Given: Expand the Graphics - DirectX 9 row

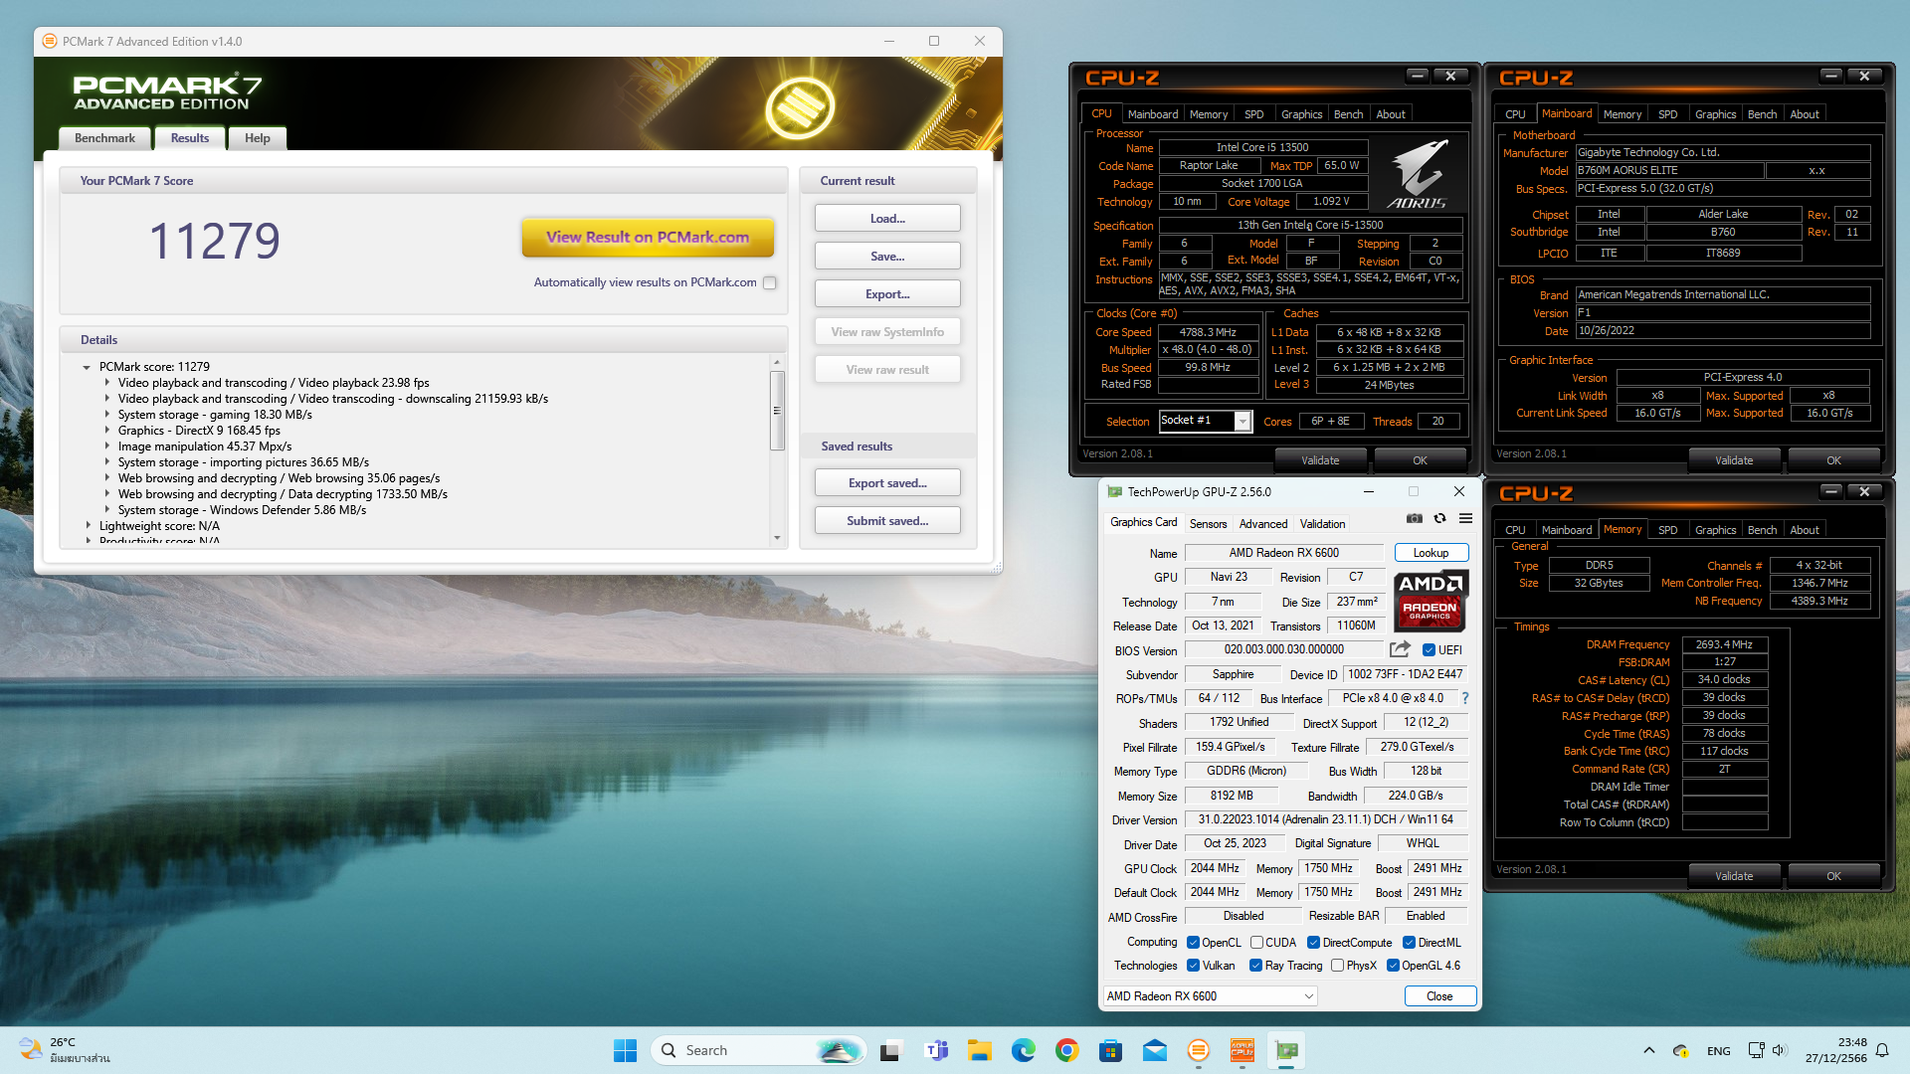Looking at the screenshot, I should [107, 431].
